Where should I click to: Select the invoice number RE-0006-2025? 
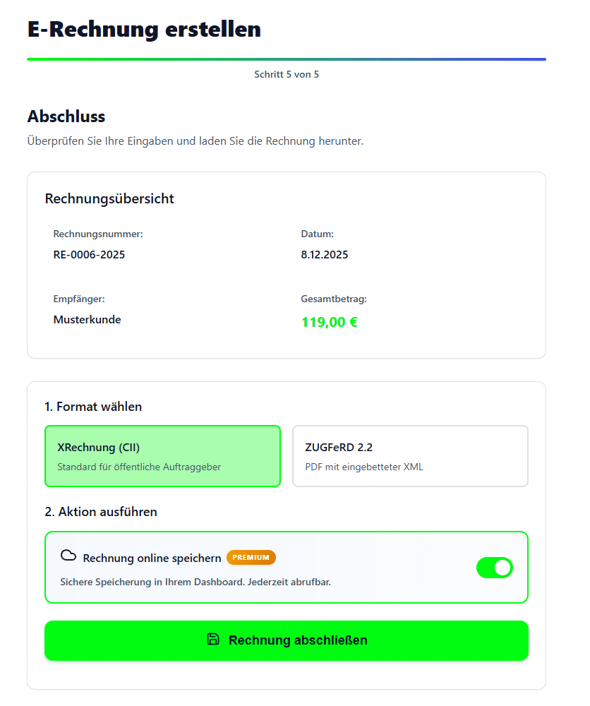pyautogui.click(x=90, y=255)
